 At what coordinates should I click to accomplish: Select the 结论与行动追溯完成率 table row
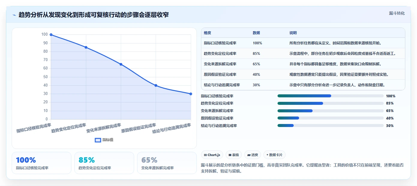point(303,85)
